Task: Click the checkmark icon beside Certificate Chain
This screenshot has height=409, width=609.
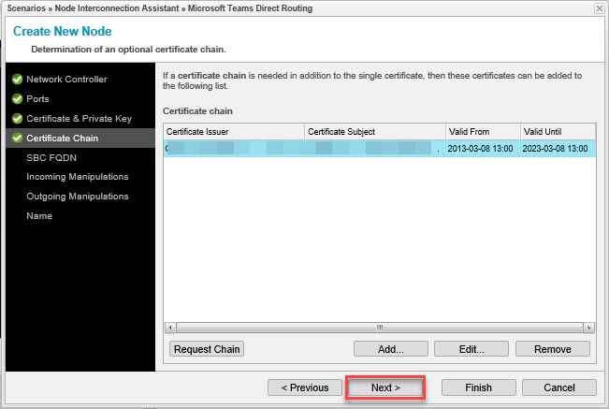Action: coord(17,139)
